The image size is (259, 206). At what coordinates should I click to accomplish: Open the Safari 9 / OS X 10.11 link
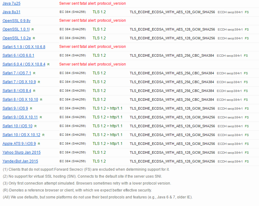20,117
